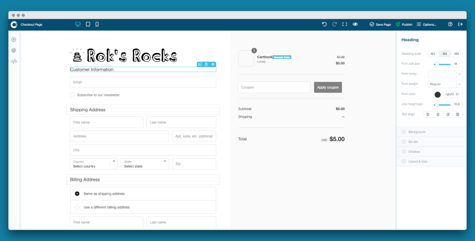This screenshot has width=475, height=241.
Task: Open the @ sidebar icon
Action: tap(14, 50)
